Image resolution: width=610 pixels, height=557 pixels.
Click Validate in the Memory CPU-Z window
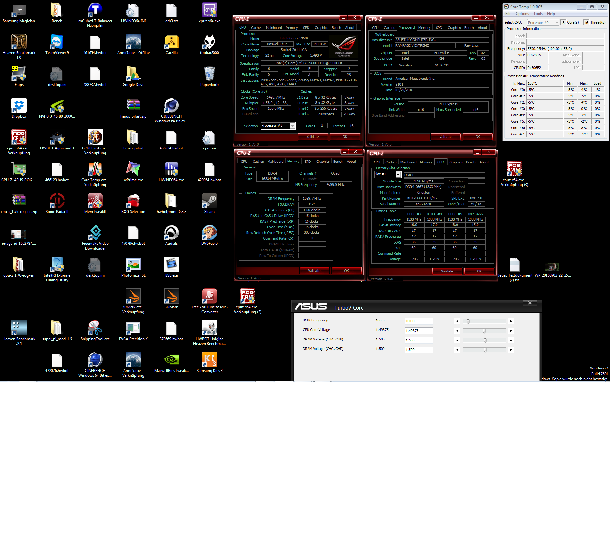click(314, 271)
